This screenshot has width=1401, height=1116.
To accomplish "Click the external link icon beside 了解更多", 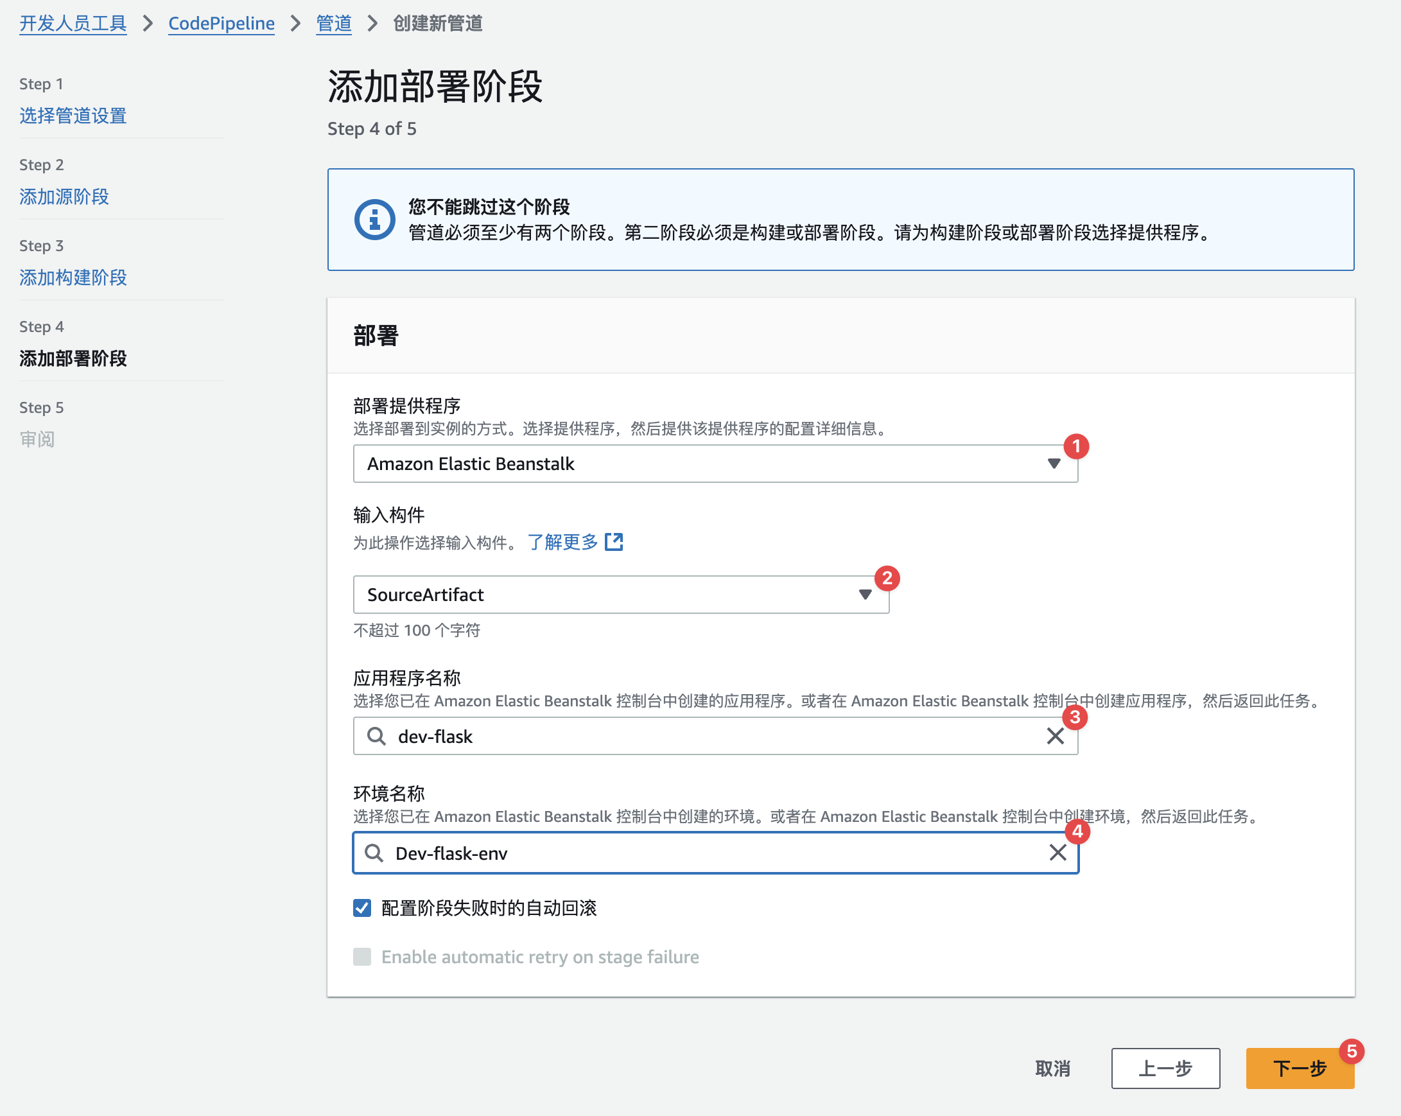I will tap(613, 542).
